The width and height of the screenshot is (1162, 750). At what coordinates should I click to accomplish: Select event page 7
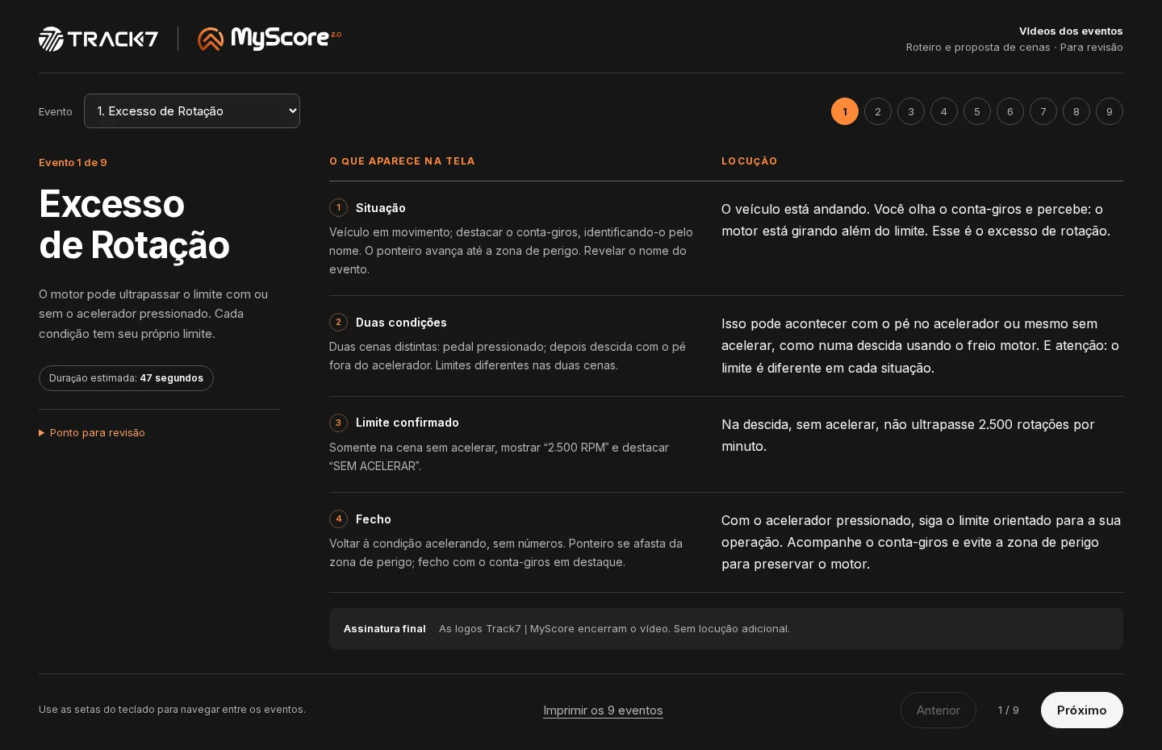(x=1043, y=111)
